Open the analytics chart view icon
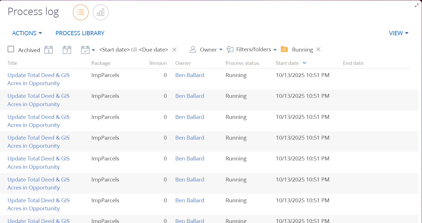The width and height of the screenshot is (422, 223). point(101,12)
